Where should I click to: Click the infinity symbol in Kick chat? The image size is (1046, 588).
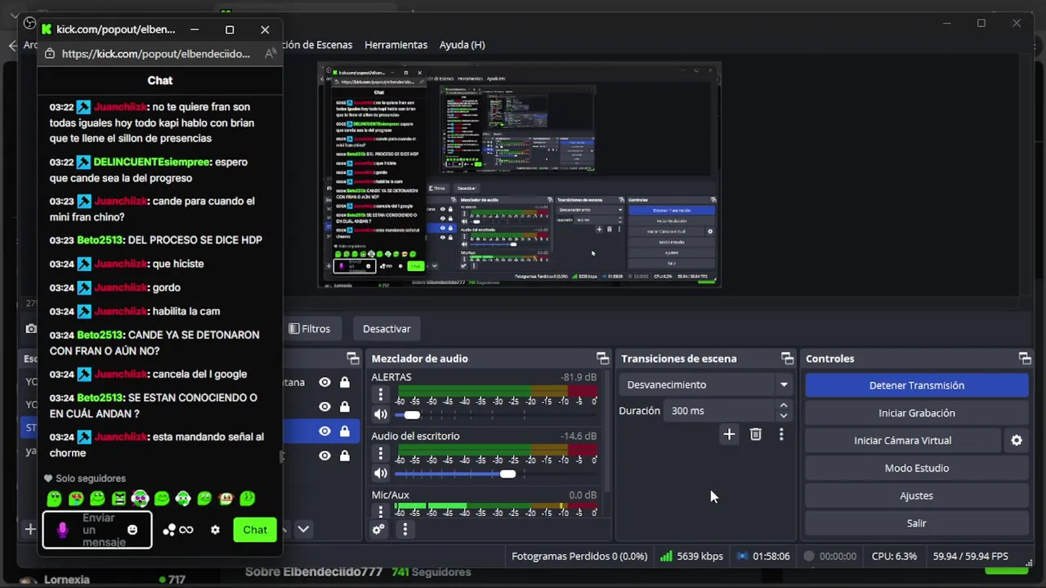tap(186, 530)
